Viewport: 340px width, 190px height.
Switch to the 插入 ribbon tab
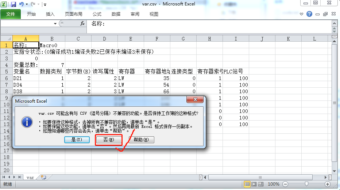tap(50, 14)
